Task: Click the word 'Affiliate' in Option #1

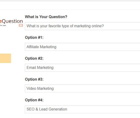Action: 33,47
